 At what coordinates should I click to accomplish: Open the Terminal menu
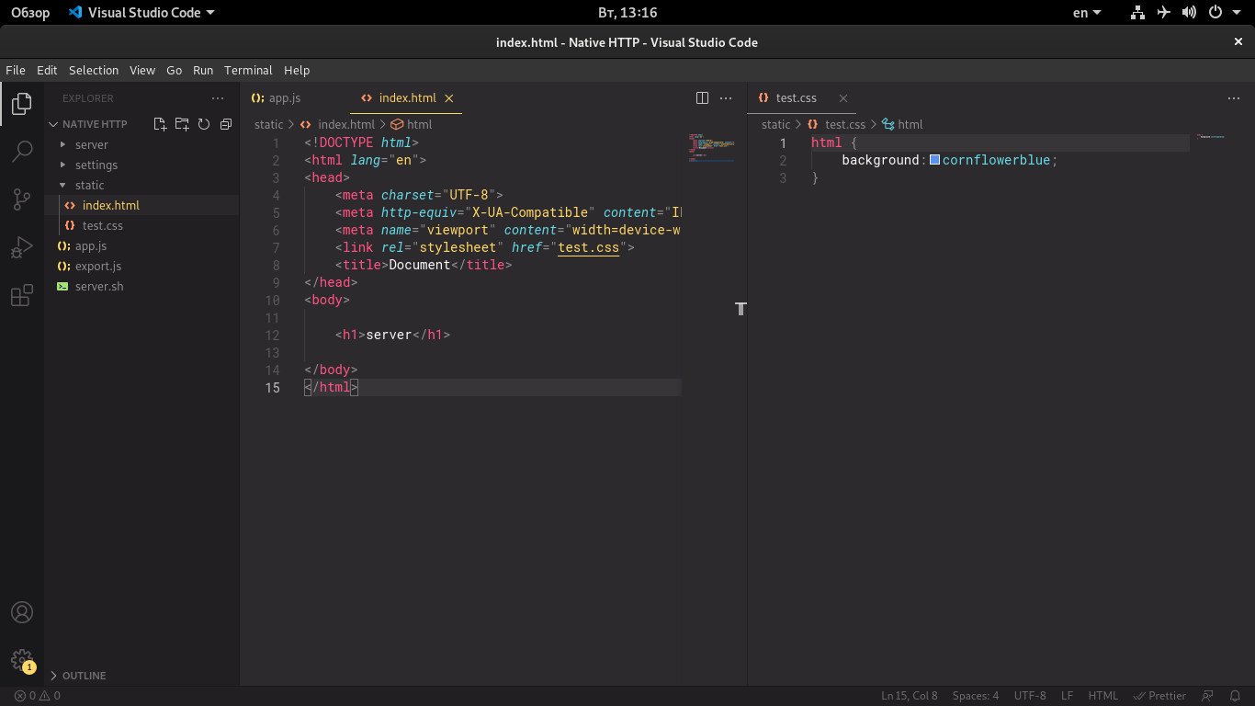pos(248,70)
